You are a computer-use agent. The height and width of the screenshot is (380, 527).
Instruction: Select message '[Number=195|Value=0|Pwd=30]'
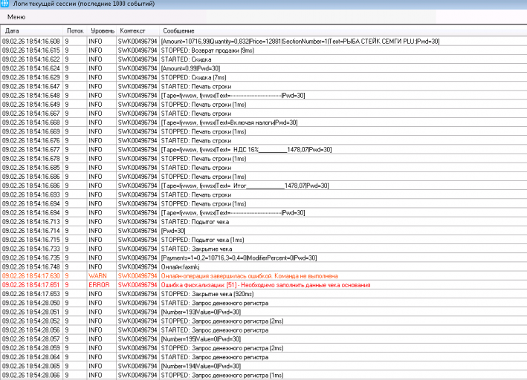click(x=201, y=339)
